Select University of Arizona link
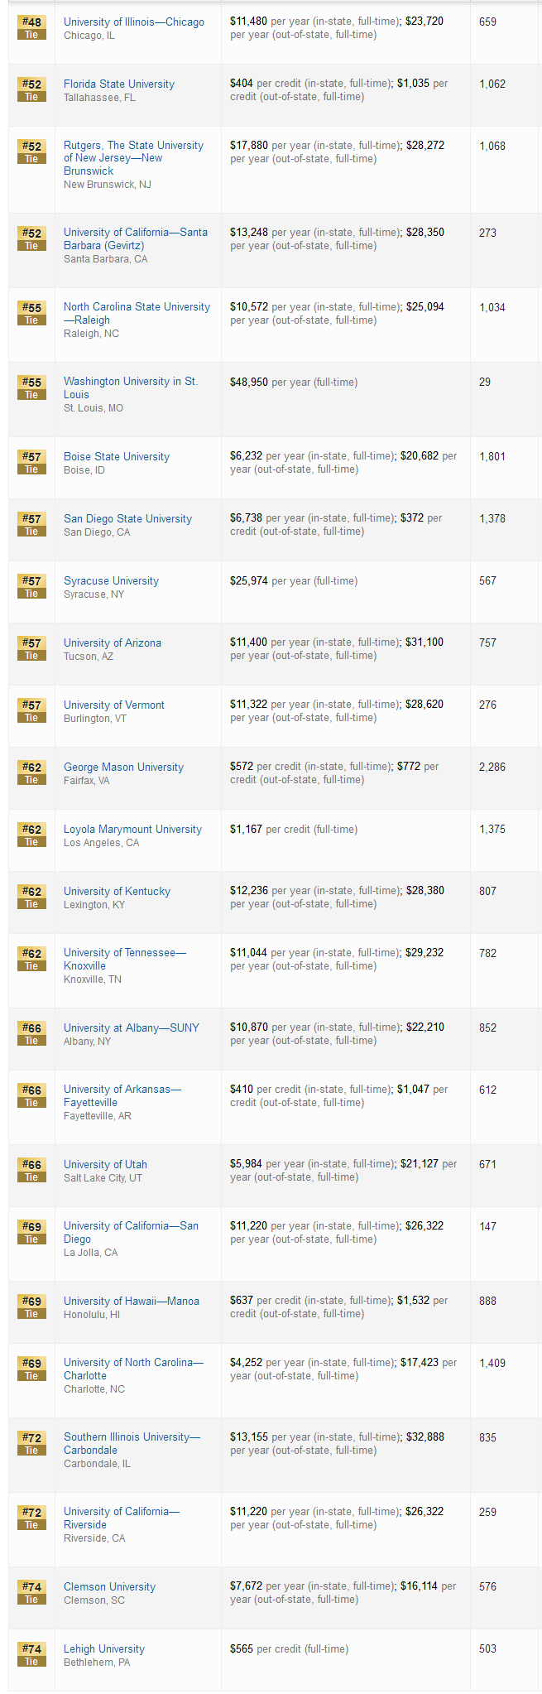 (113, 642)
